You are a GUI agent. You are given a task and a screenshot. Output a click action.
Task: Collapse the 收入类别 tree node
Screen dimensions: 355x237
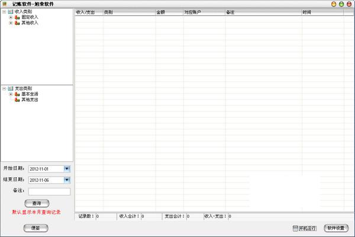coord(4,11)
